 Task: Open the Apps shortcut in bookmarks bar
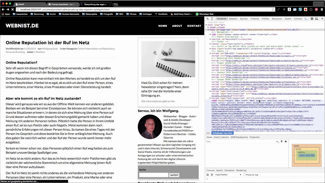click(5, 14)
